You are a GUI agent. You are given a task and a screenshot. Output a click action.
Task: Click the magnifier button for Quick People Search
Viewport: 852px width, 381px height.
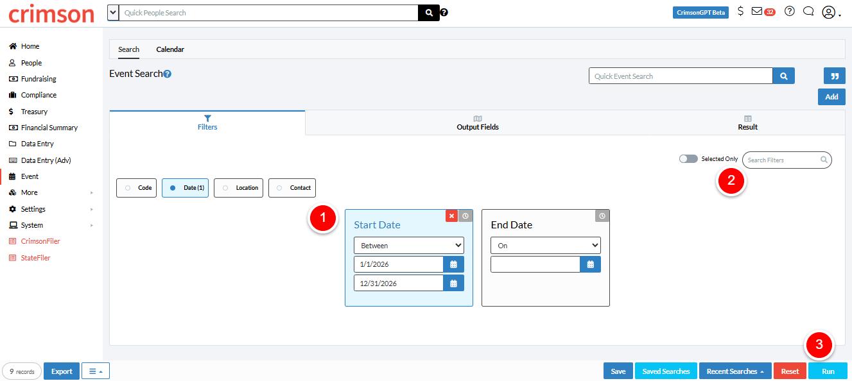coord(428,13)
